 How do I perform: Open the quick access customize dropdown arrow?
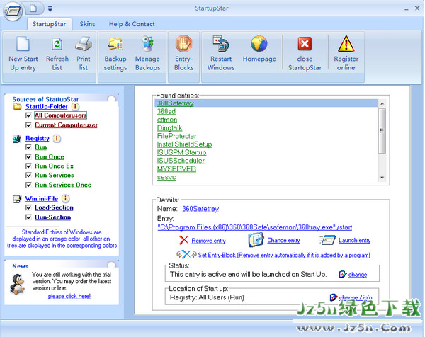(x=50, y=9)
